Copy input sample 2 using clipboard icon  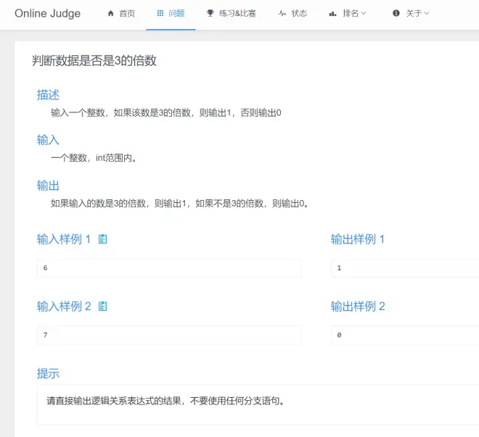(102, 307)
